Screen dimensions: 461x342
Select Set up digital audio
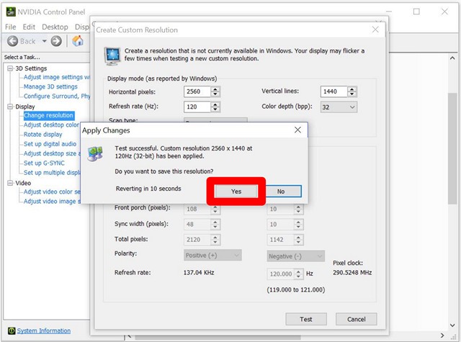[50, 144]
